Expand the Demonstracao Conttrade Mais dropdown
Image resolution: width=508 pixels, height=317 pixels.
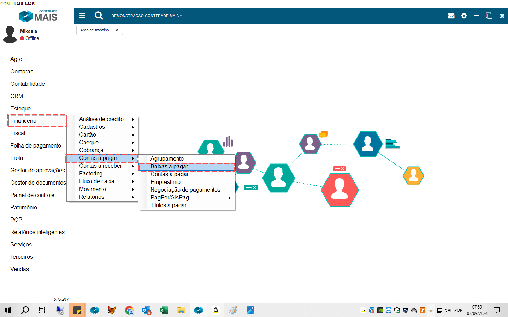[x=147, y=16]
